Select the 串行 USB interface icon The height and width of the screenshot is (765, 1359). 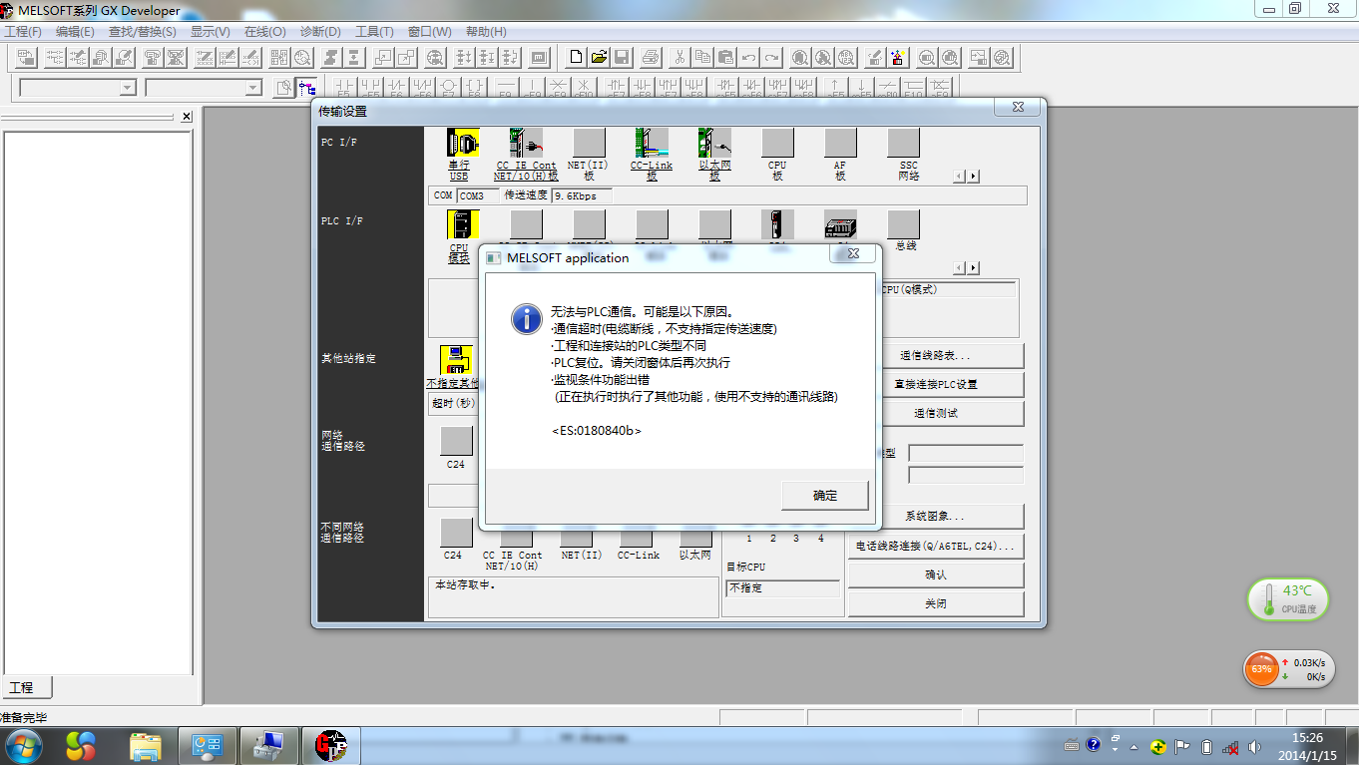pyautogui.click(x=462, y=144)
